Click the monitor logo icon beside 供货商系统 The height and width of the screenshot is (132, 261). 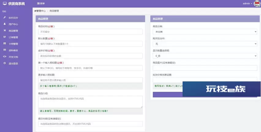(x=4, y=3)
